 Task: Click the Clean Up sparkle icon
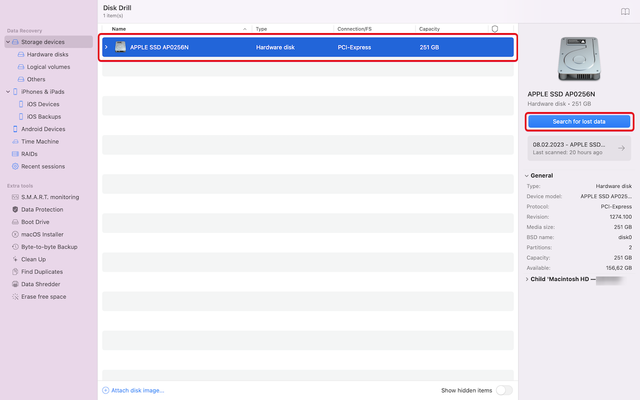coord(15,259)
